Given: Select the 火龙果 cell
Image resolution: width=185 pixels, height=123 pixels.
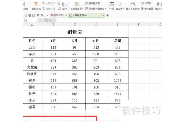Looking at the screenshot, I should pyautogui.click(x=33, y=67).
